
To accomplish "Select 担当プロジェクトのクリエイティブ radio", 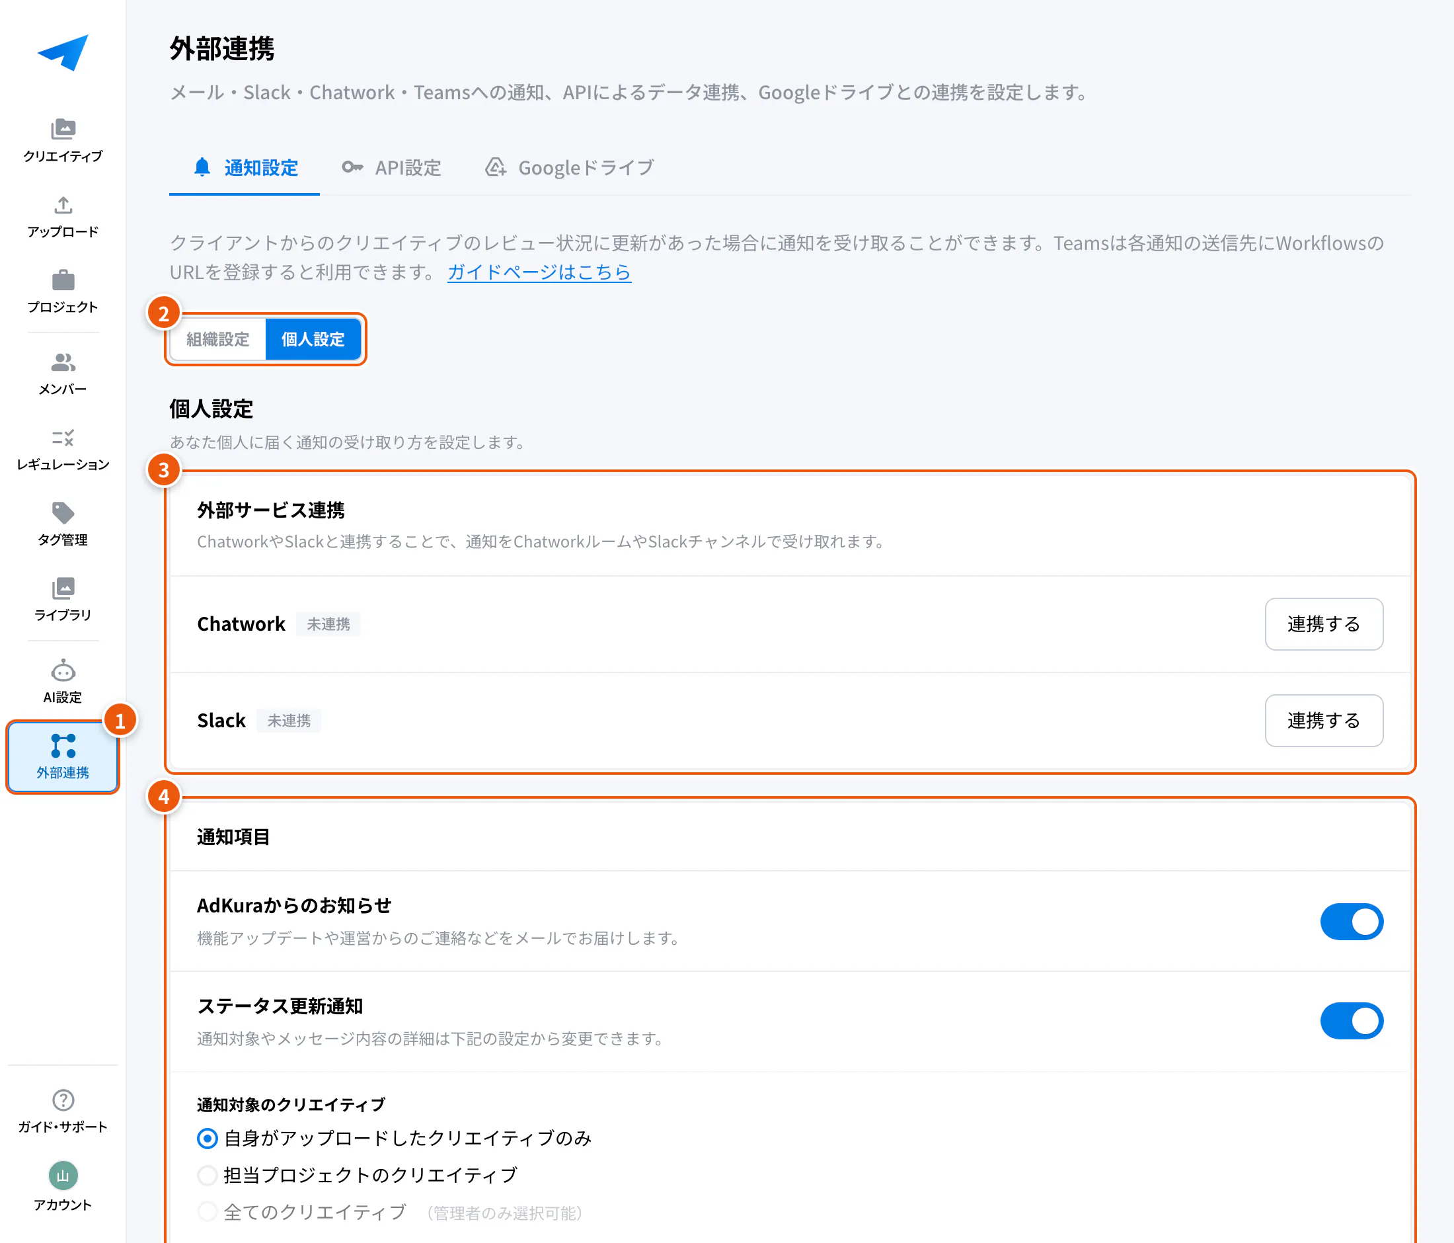I will (207, 1175).
